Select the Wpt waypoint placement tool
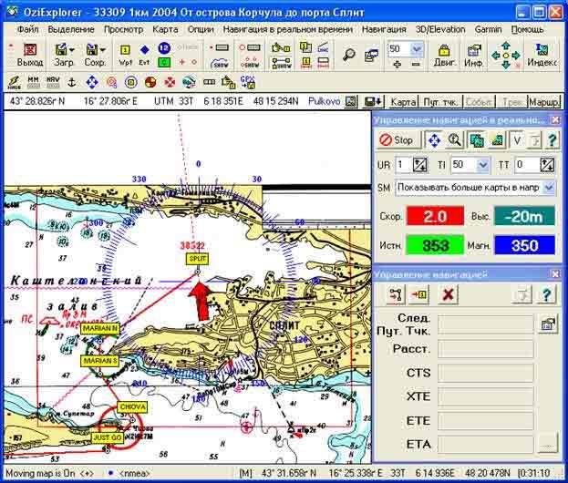Image resolution: width=568 pixels, height=483 pixels. coord(125,55)
